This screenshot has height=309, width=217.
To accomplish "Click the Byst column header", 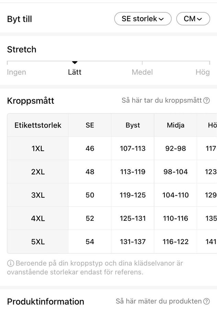I will 133,125.
